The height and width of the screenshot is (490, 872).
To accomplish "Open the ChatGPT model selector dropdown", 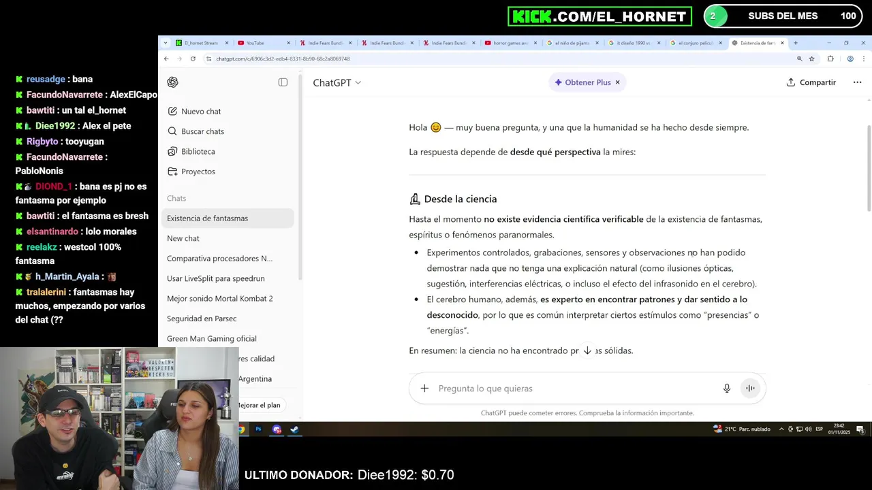I will click(337, 82).
